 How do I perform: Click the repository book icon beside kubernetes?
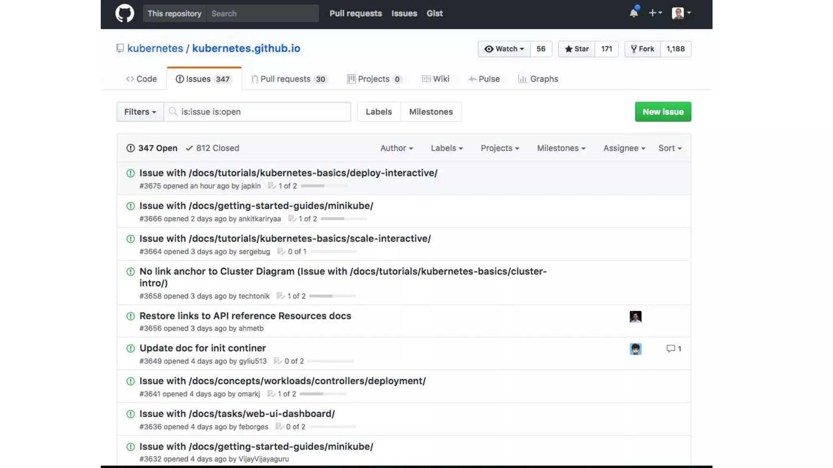120,48
